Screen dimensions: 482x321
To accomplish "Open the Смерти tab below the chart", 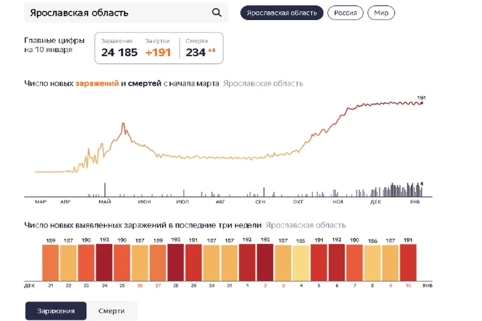I will pos(112,311).
